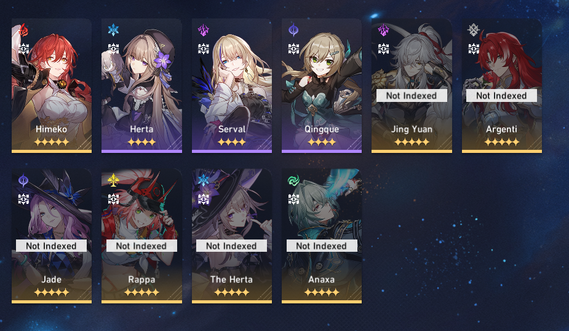Click the Not Indexed label on Jing Yuan
This screenshot has width=569, height=331.
click(412, 96)
